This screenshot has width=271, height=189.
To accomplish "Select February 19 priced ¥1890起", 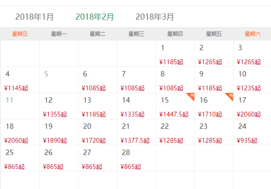I will pos(59,132).
